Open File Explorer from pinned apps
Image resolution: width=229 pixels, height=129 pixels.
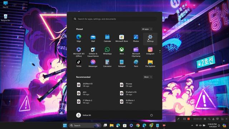coord(150,63)
